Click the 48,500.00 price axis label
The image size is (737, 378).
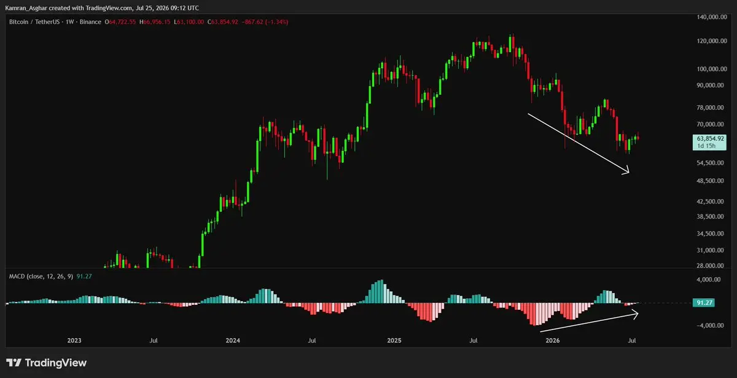[709, 181]
